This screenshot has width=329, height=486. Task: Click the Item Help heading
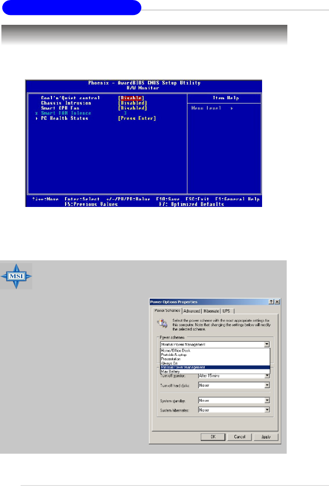226,98
